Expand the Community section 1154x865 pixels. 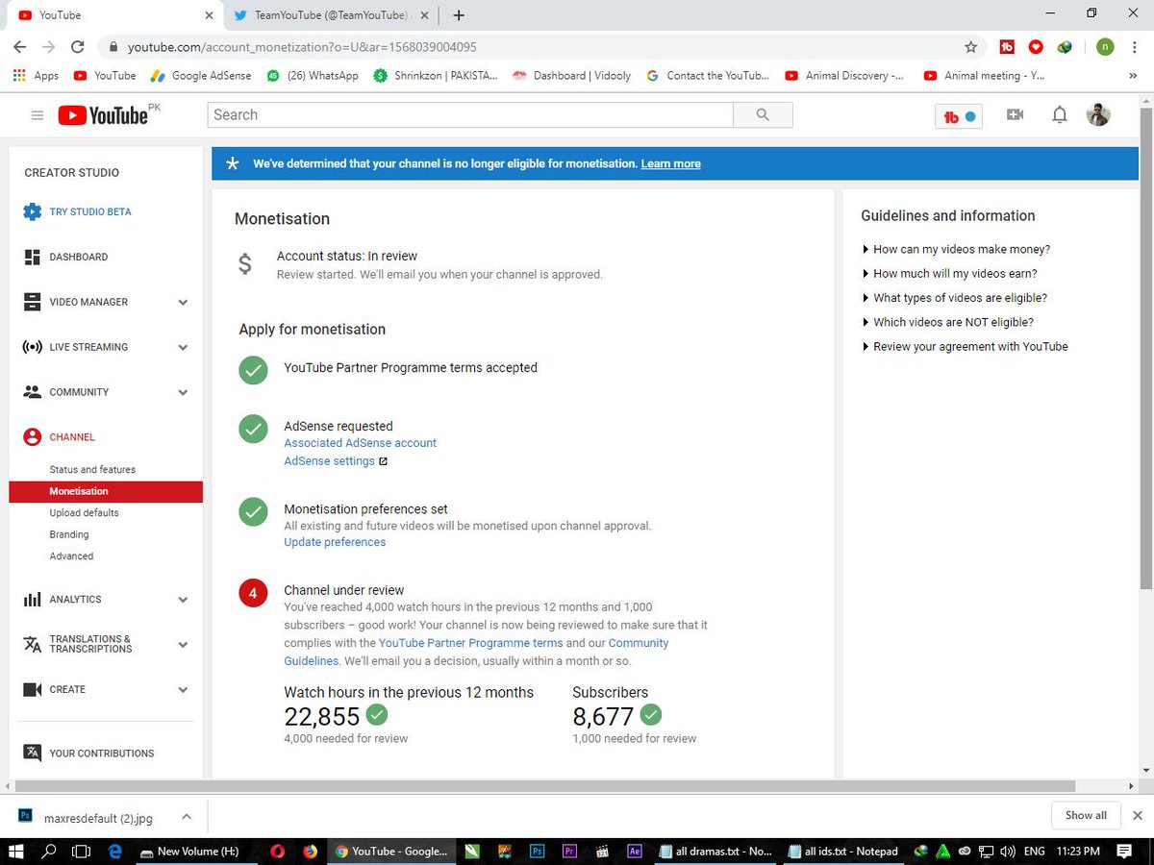point(183,393)
